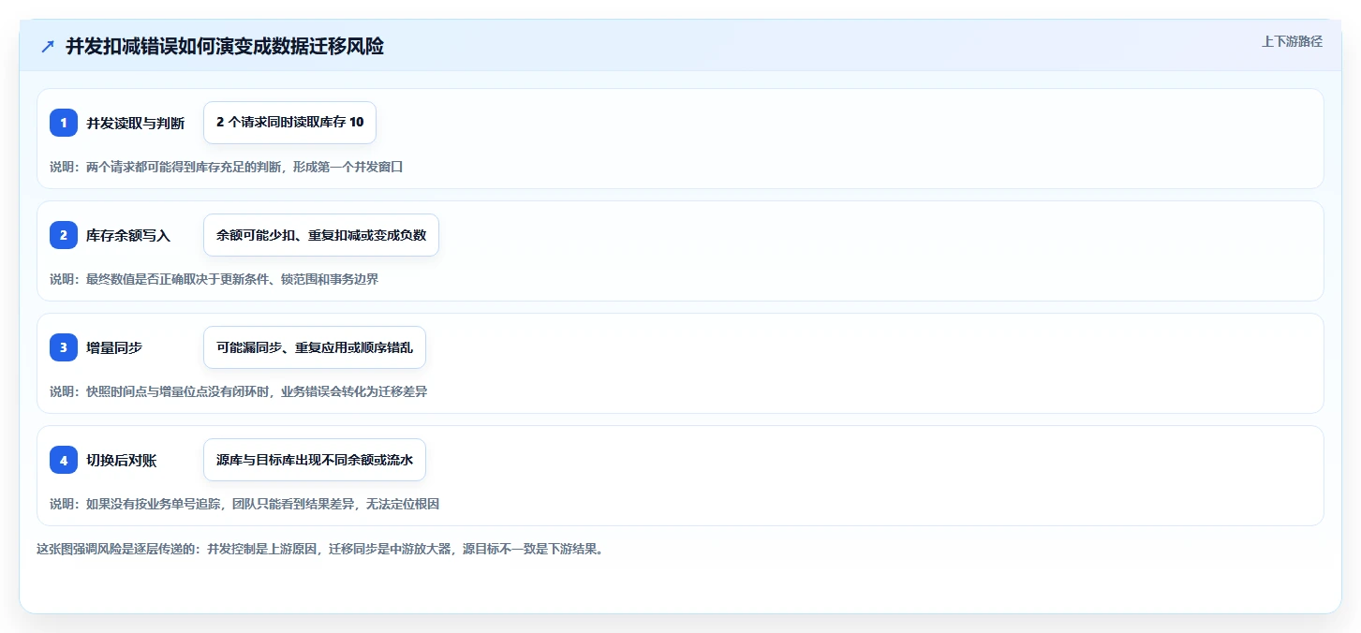Click the note about 更新条件、锁范围和事务边界
The width and height of the screenshot is (1361, 633).
[214, 279]
